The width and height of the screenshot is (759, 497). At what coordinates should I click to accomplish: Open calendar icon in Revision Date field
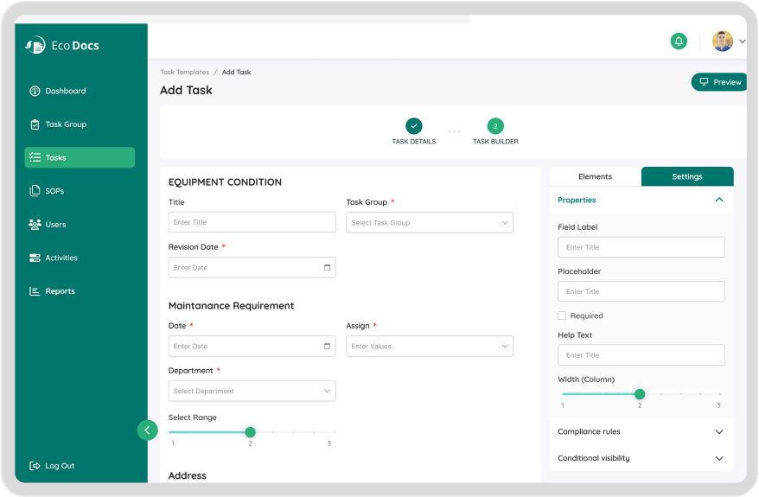[x=327, y=268]
